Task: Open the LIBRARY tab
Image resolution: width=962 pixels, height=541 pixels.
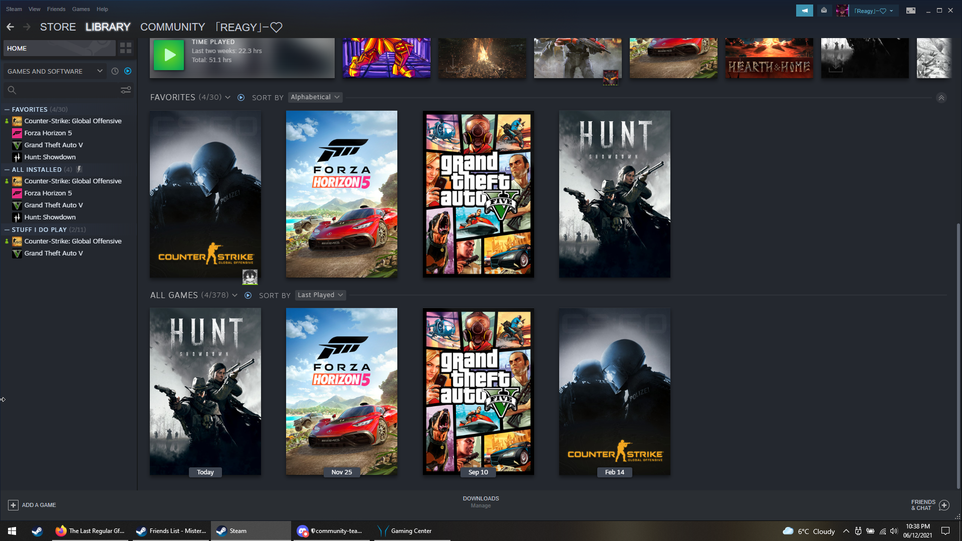Action: (108, 27)
